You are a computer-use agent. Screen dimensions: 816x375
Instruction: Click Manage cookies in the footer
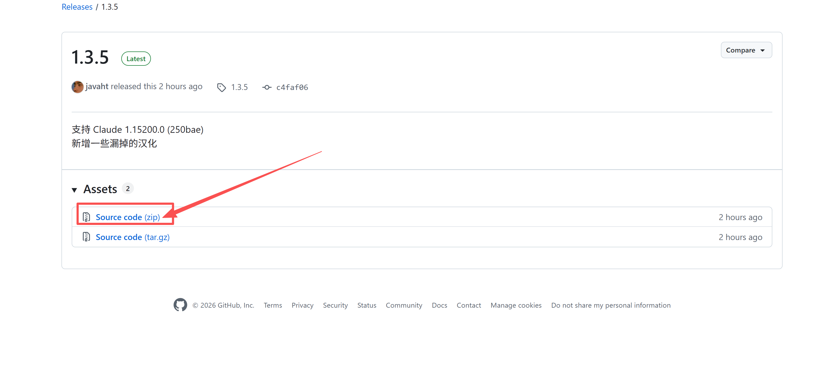[516, 305]
